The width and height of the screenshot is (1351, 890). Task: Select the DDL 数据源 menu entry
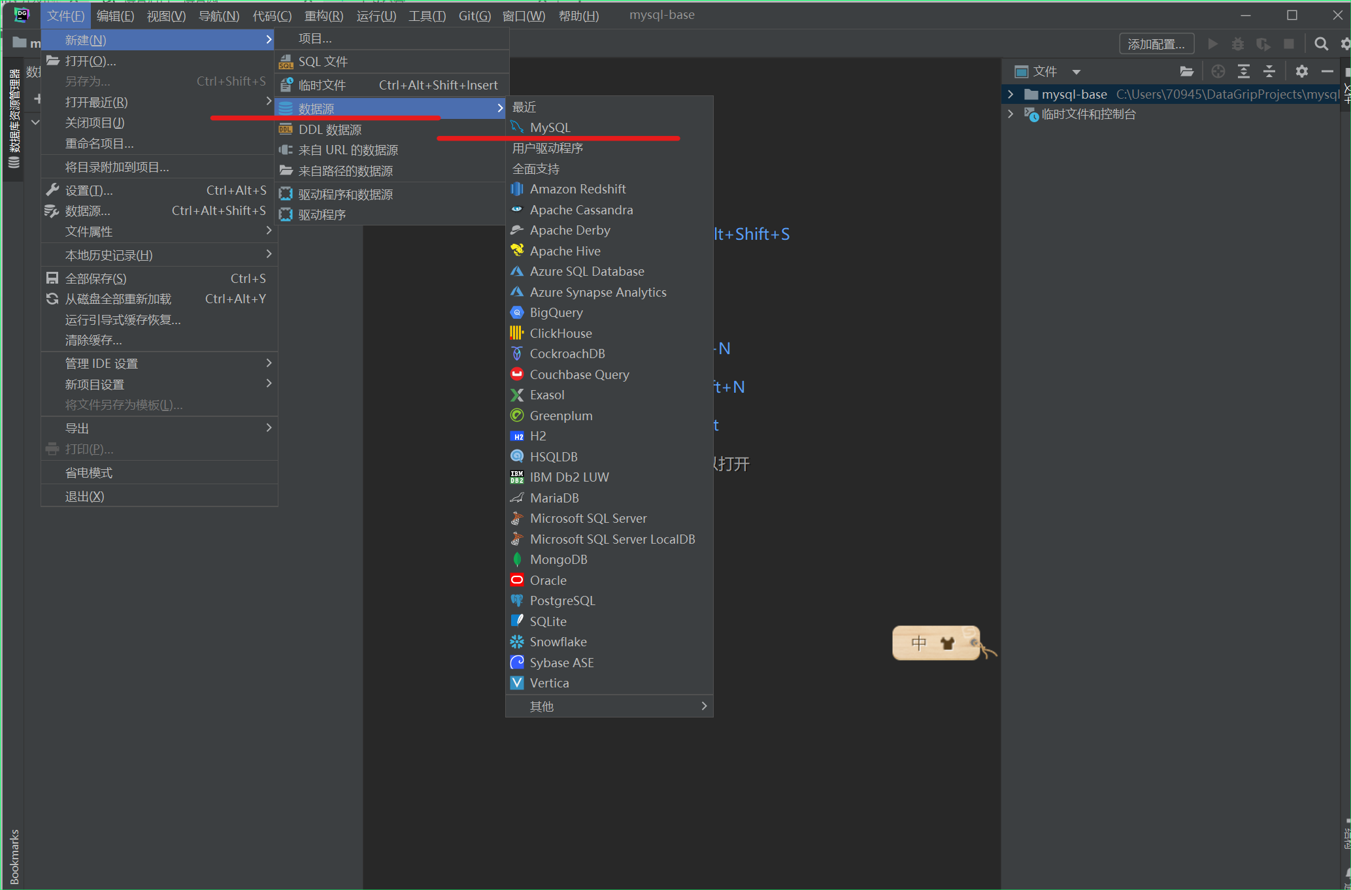[x=329, y=129]
